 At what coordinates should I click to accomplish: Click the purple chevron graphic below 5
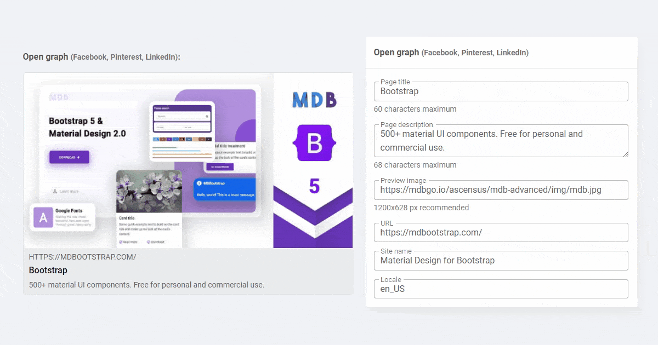313,217
